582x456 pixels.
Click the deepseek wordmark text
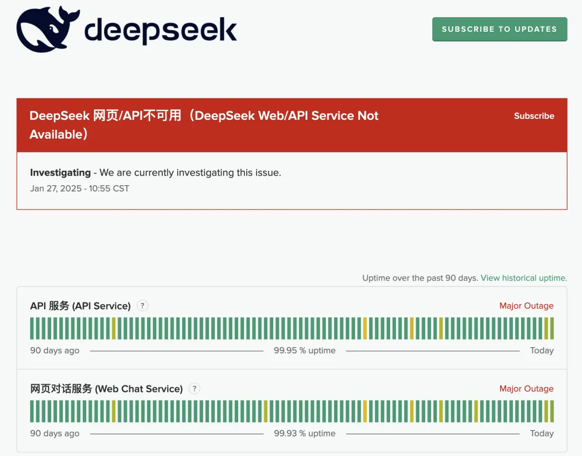point(161,30)
